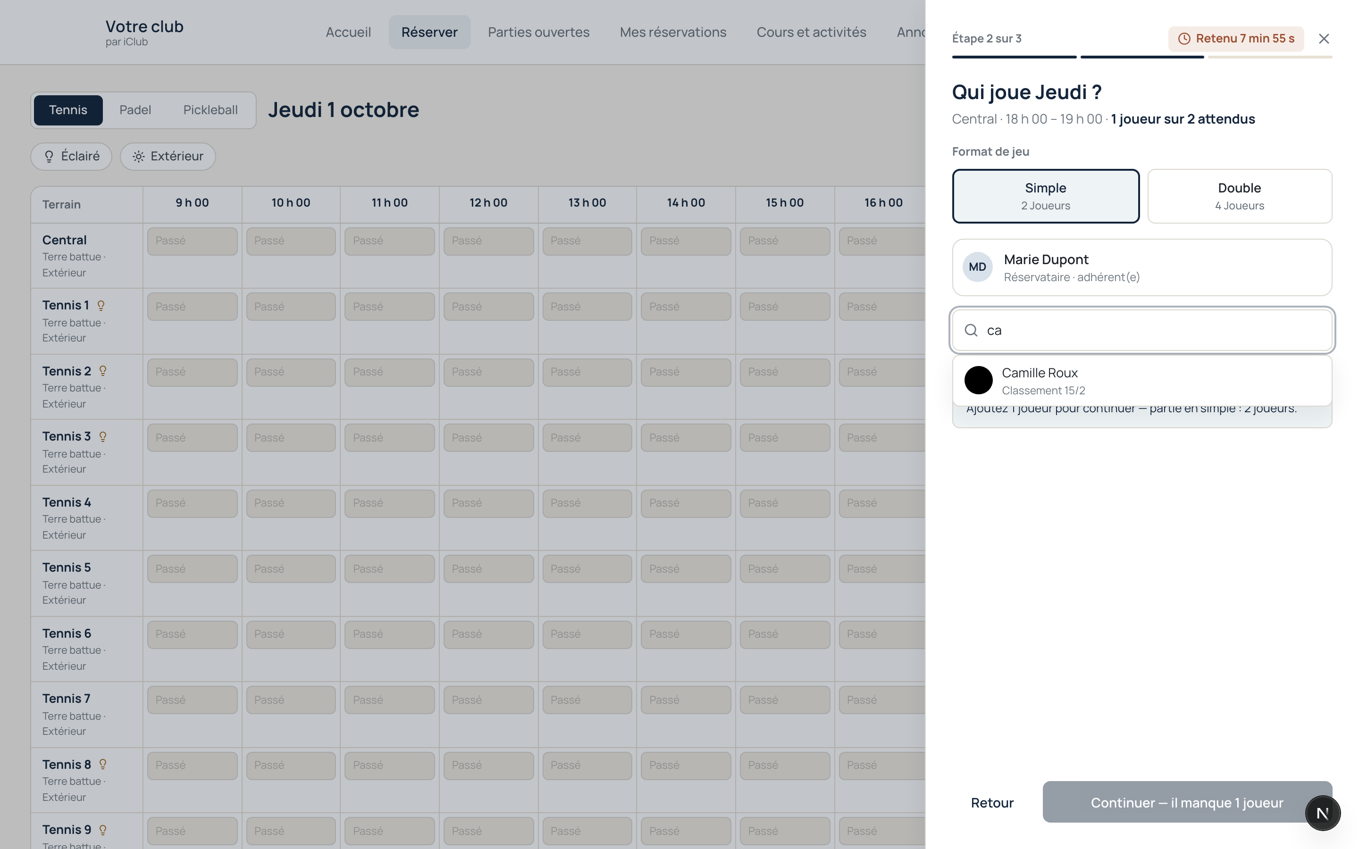Image resolution: width=1359 pixels, height=849 pixels.
Task: Click the MD avatar of Marie Dupont
Action: pos(977,266)
